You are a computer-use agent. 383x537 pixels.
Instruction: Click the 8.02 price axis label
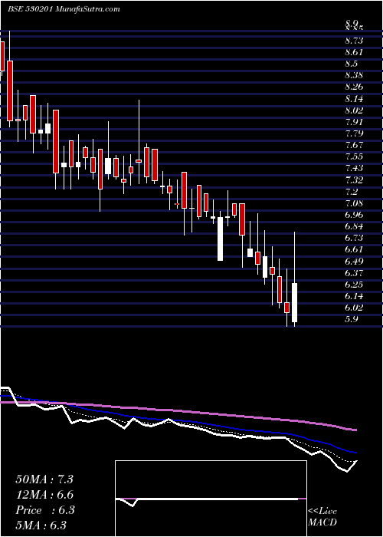pyautogui.click(x=354, y=110)
